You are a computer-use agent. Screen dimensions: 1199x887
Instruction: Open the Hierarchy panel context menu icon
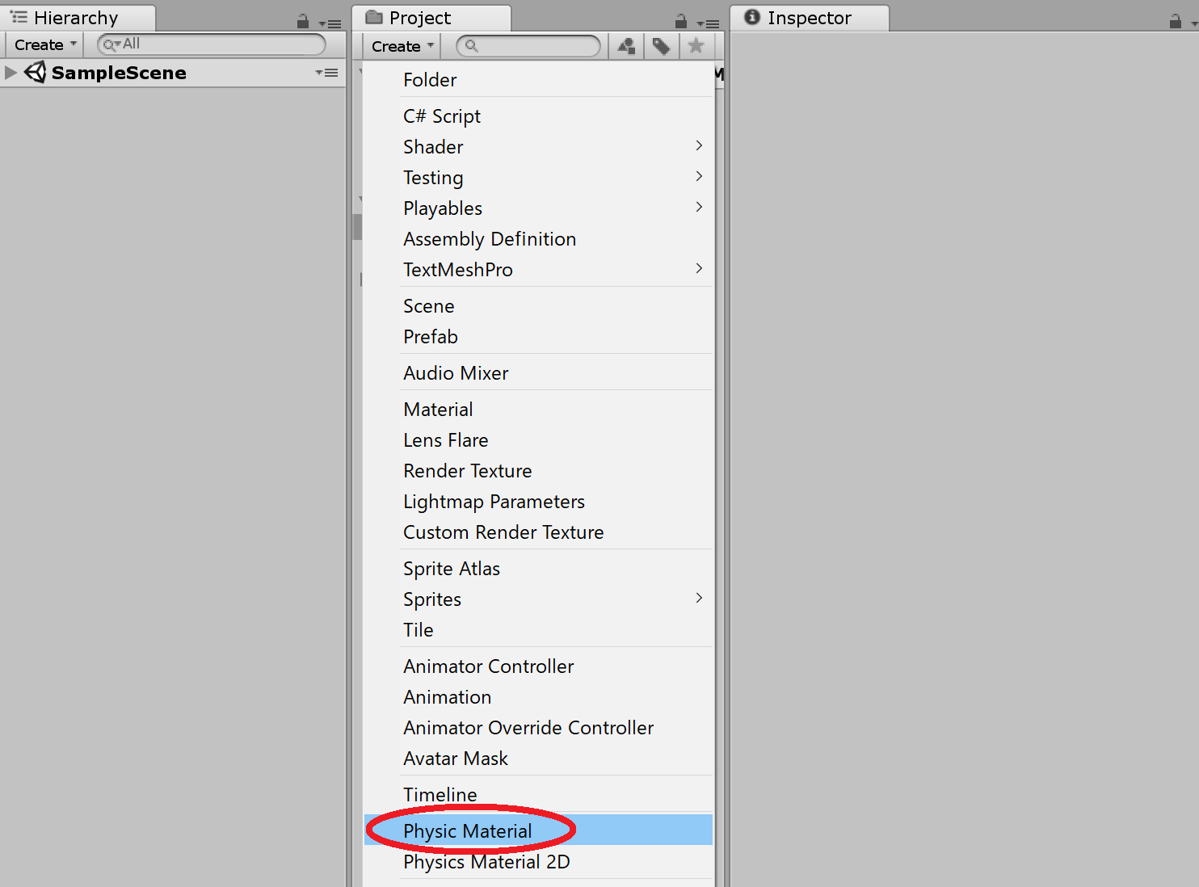(x=330, y=23)
